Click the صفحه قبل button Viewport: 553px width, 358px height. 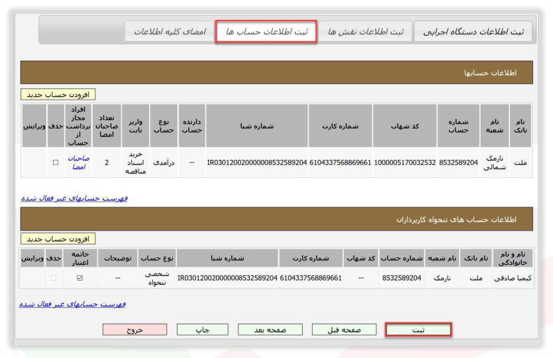[x=344, y=330]
